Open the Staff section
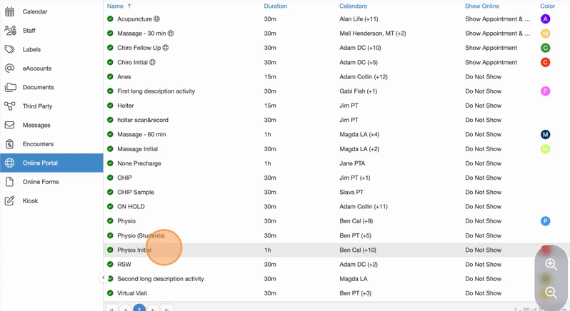 pos(29,31)
